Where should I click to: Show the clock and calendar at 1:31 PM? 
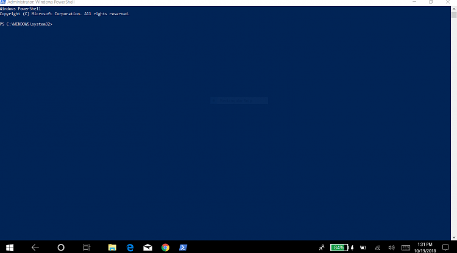tap(425, 248)
